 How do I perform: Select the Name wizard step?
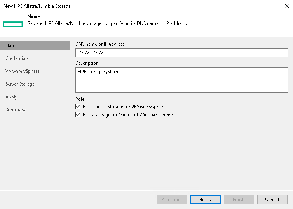click(35, 46)
